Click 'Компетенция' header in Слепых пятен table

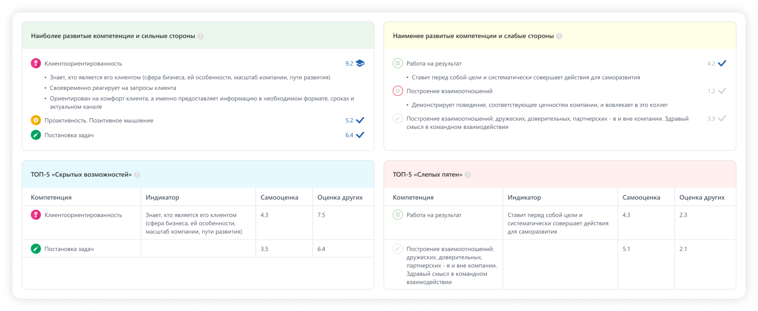(413, 197)
